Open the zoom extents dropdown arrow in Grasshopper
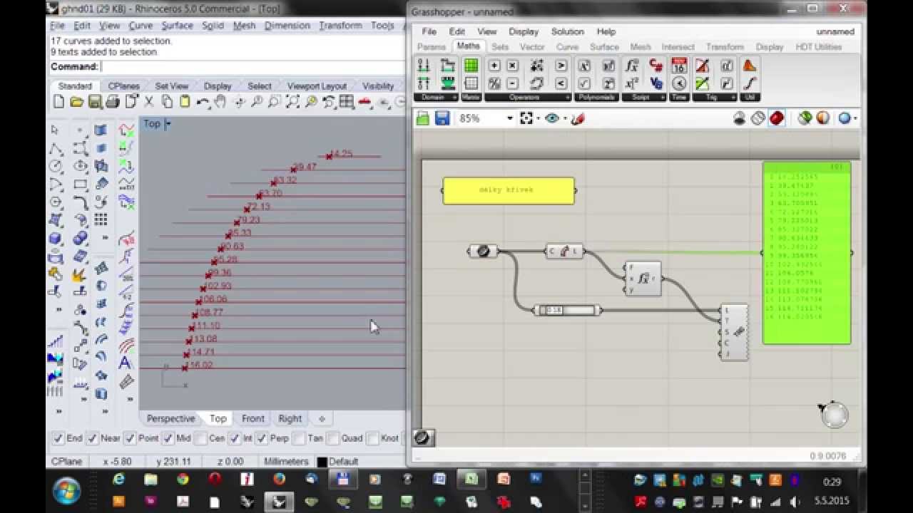 (x=539, y=119)
